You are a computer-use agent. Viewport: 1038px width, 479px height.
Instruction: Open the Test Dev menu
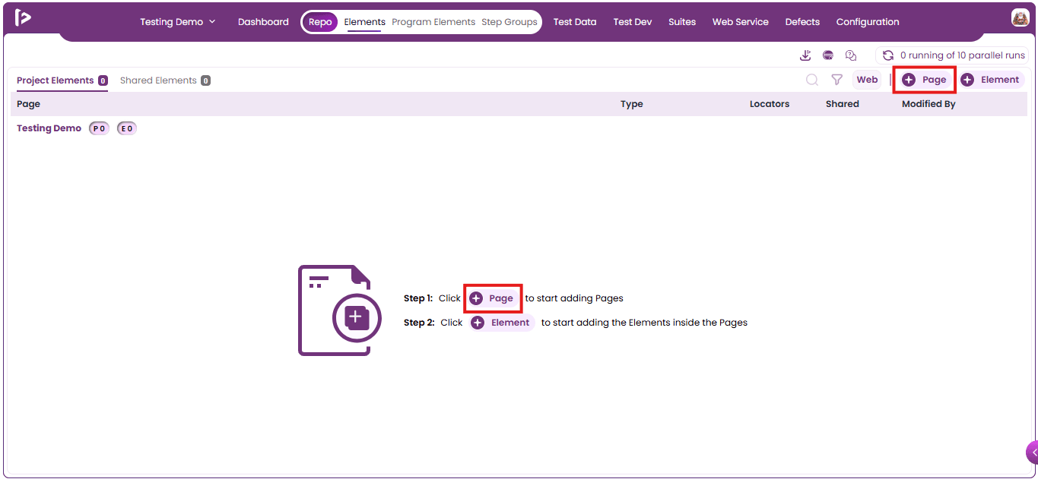633,22
